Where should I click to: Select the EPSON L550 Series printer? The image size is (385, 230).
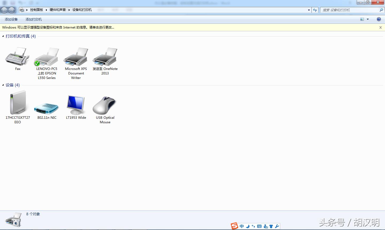[x=47, y=57]
